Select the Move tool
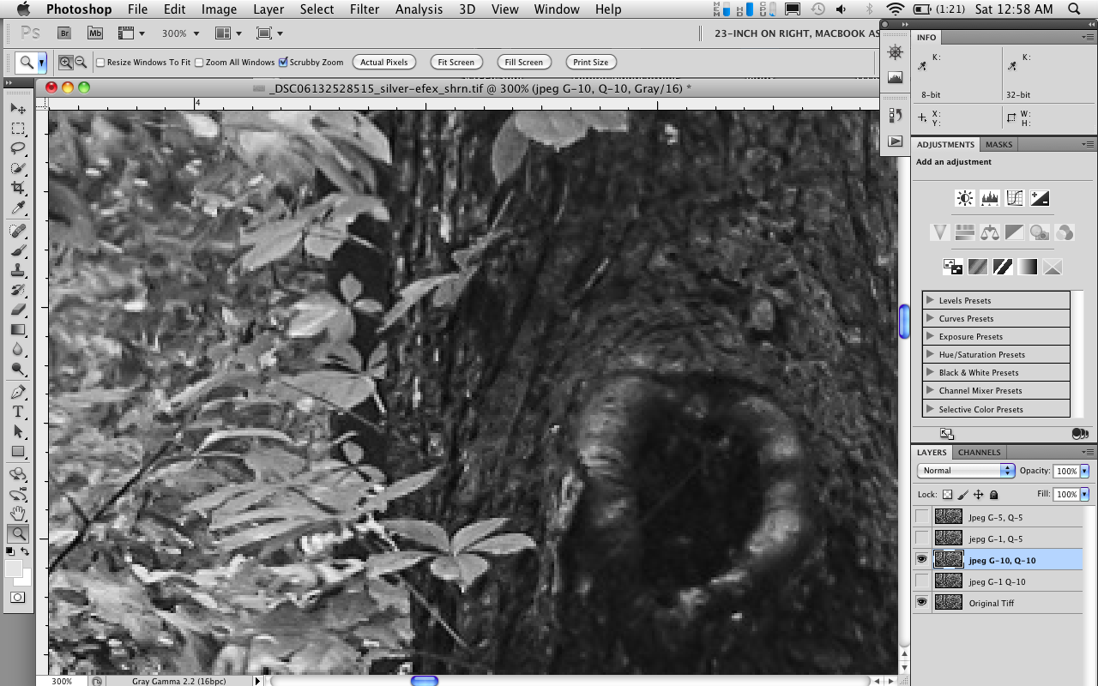Image resolution: width=1098 pixels, height=686 pixels. [17, 109]
